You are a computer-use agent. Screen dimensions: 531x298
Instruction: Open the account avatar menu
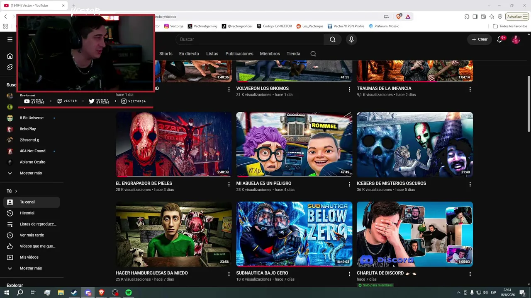tap(516, 39)
